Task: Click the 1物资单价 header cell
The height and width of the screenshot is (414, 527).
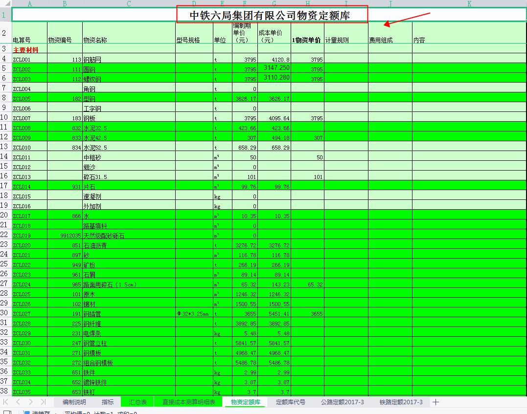Action: [x=307, y=33]
